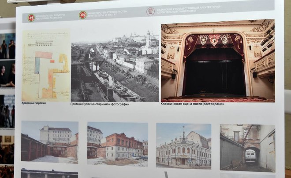Open the old Bulak channel photograph
Viewport: 291px width, 178px height.
coord(115,65)
